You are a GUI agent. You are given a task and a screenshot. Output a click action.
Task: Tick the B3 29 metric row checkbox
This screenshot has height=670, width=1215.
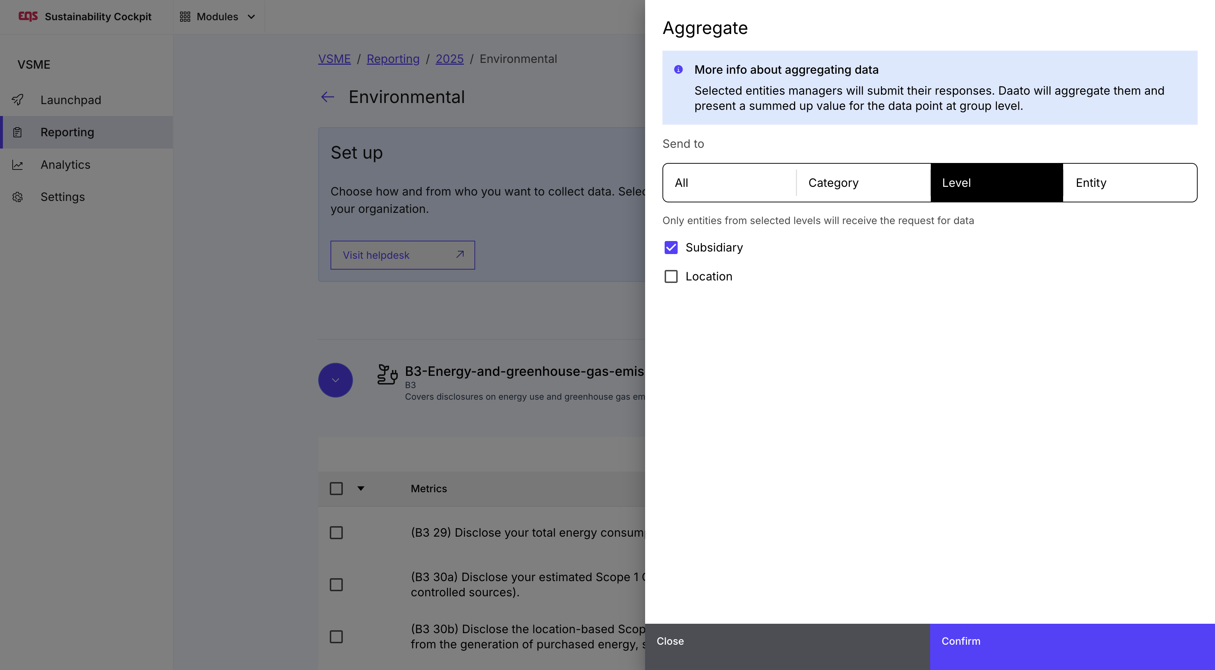pos(336,533)
